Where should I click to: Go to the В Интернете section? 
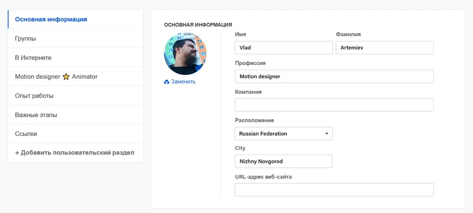tap(33, 57)
